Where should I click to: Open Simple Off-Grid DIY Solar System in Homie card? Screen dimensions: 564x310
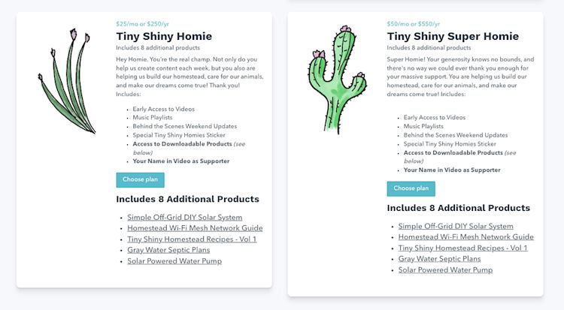(x=184, y=218)
